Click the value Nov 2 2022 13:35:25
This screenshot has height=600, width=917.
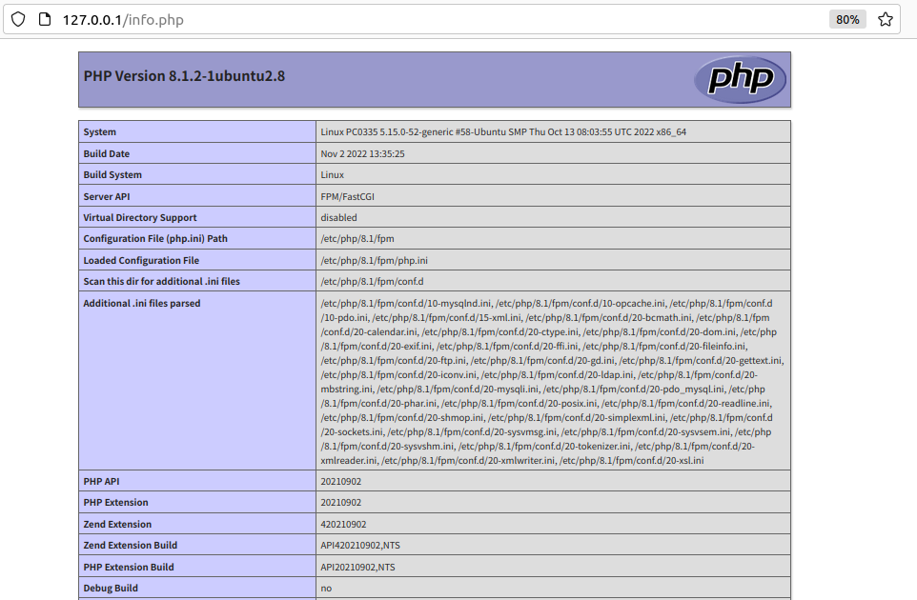362,153
